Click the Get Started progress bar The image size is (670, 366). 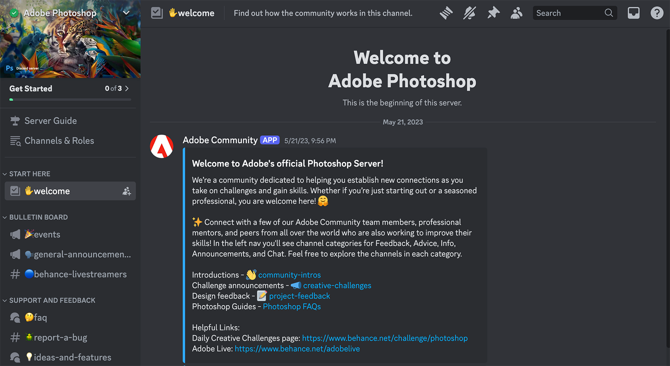click(x=70, y=100)
